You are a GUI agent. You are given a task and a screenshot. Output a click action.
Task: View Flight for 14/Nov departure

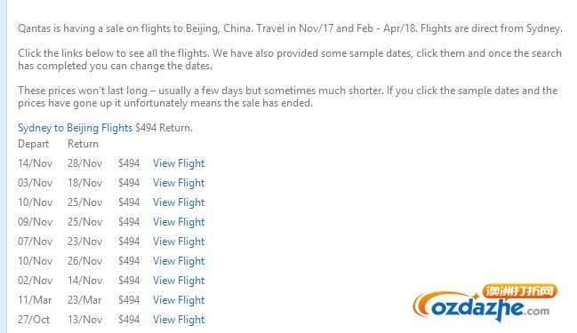coord(179,163)
